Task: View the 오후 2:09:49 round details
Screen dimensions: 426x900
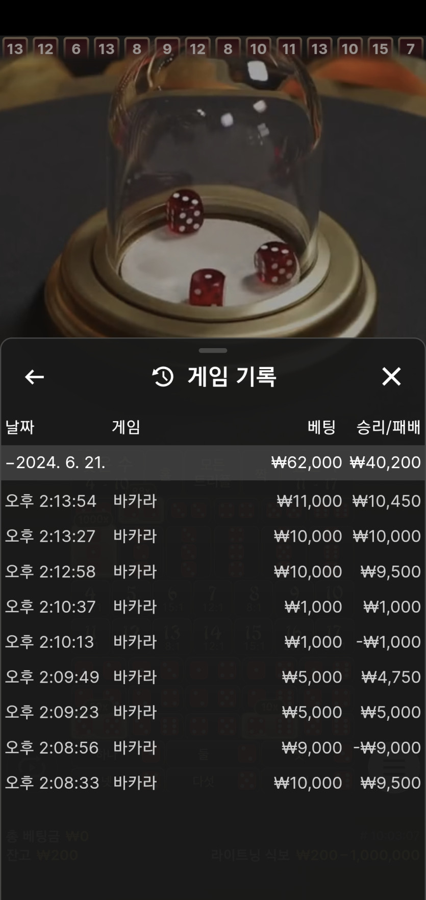Action: coord(213,677)
